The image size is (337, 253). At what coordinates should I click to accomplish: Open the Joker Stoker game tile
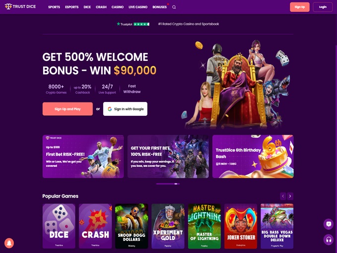(x=241, y=226)
